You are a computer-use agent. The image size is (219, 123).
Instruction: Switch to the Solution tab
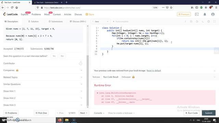point(34,22)
